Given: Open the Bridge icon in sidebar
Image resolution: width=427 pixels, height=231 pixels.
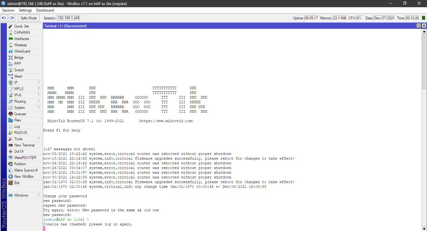Looking at the screenshot, I should [x=11, y=58].
